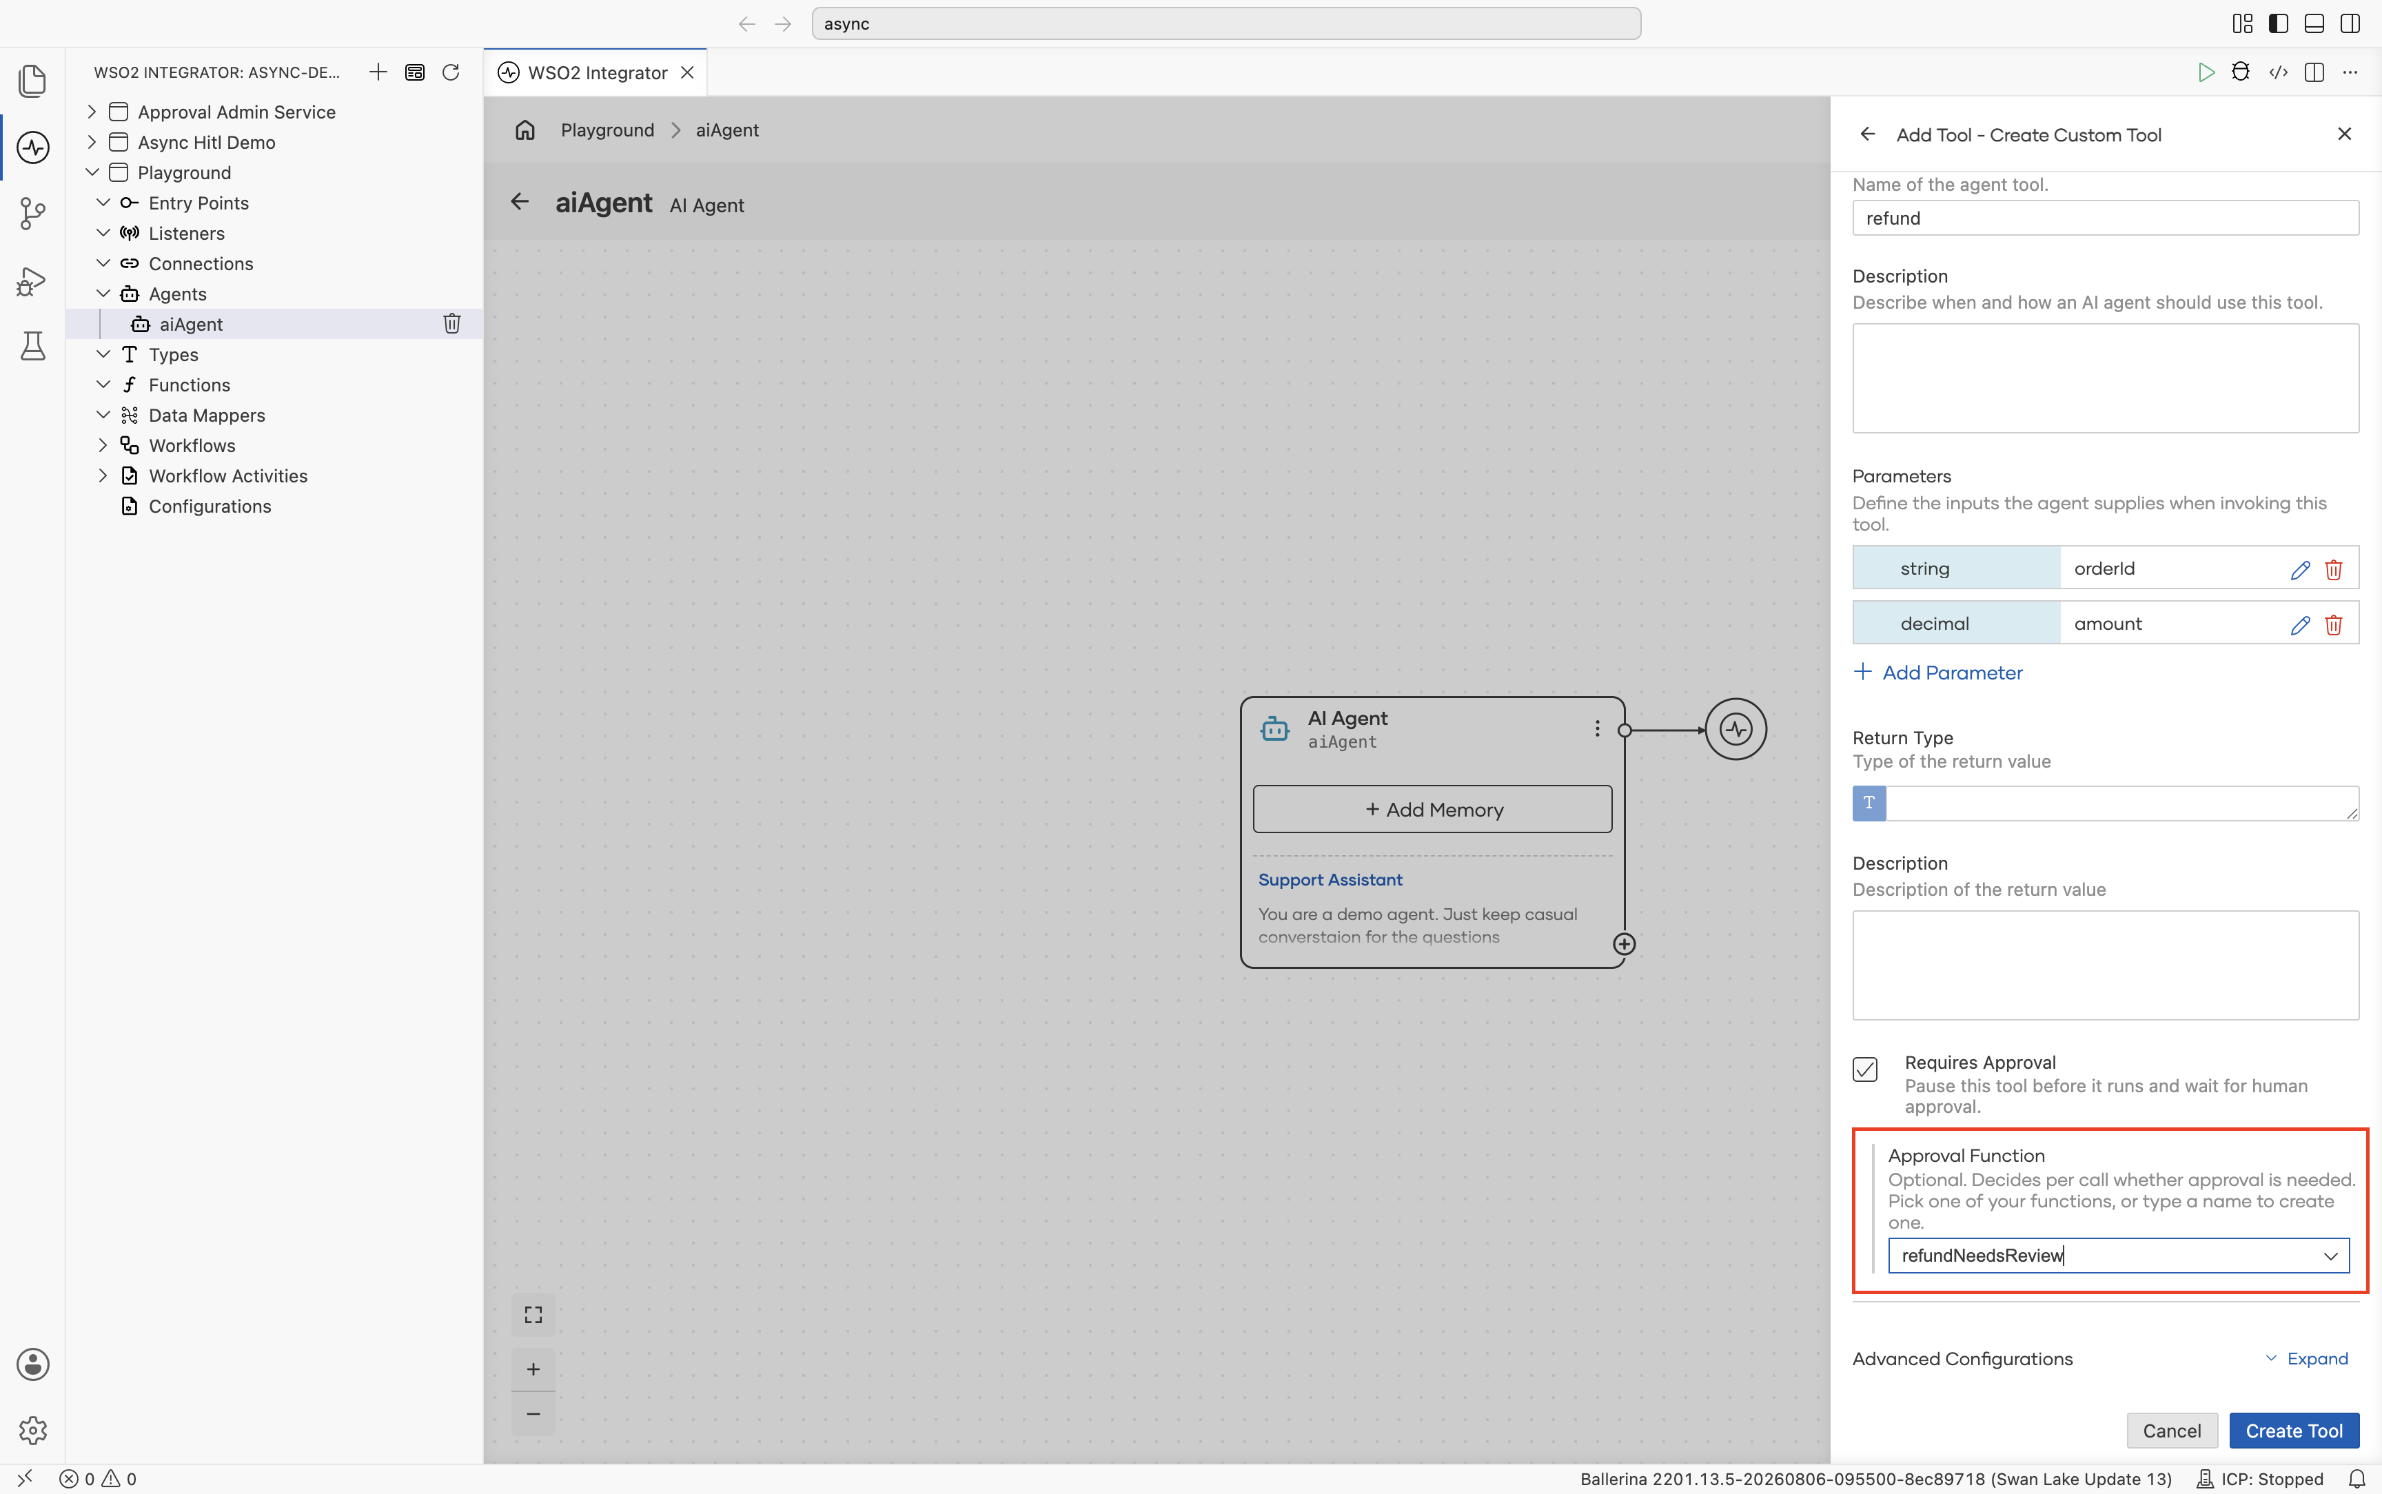The image size is (2382, 1494).
Task: Start debugging with the bug icon
Action: [2241, 72]
